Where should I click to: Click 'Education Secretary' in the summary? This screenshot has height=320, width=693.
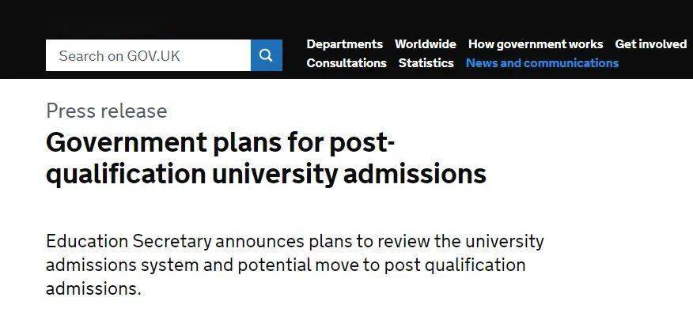click(129, 242)
